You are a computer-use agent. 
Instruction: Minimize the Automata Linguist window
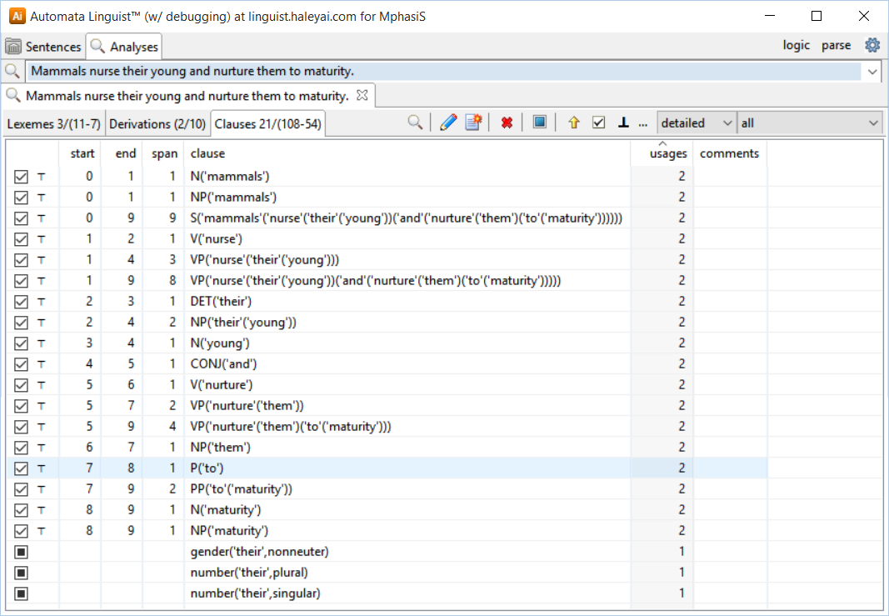pos(769,16)
